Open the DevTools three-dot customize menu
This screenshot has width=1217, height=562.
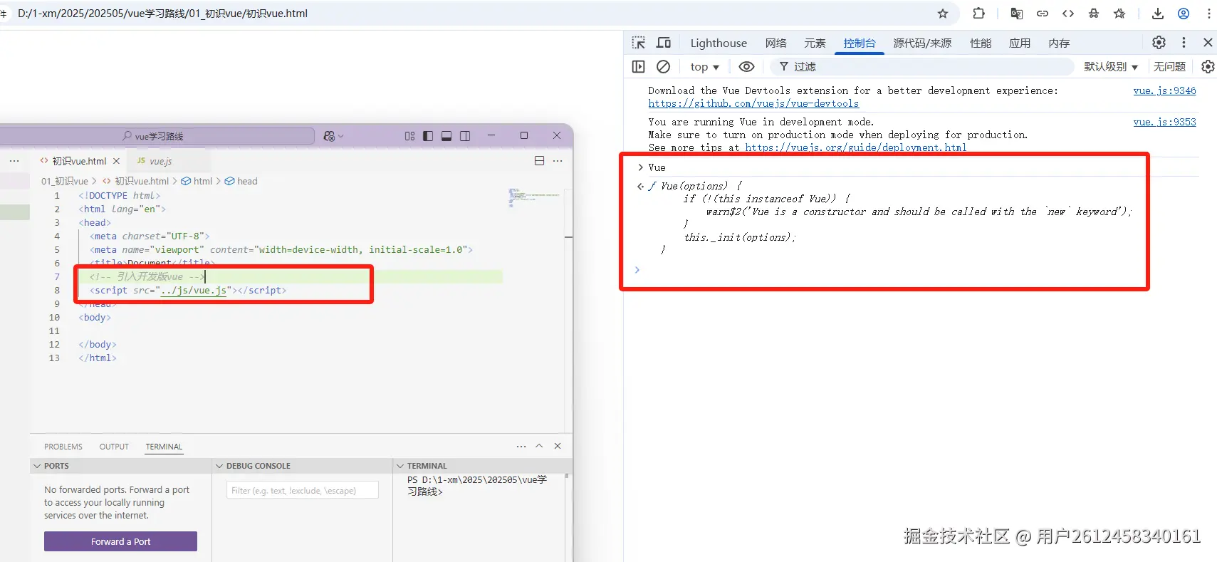(x=1184, y=43)
